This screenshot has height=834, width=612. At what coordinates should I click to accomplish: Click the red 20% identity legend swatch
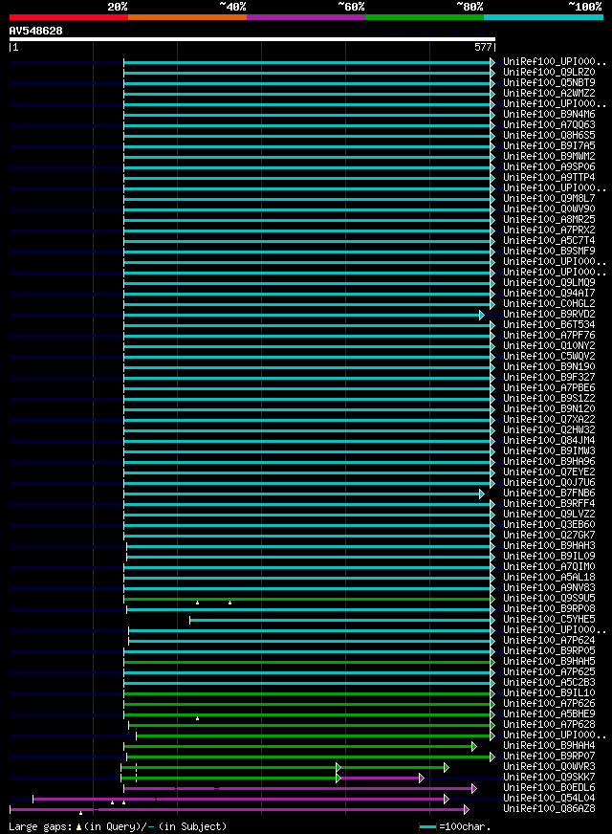(69, 17)
